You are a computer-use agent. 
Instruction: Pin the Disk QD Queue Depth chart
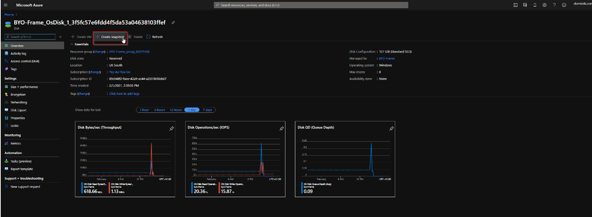391,128
